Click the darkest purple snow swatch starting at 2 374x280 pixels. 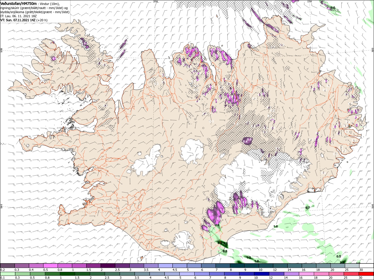[x=108, y=266]
